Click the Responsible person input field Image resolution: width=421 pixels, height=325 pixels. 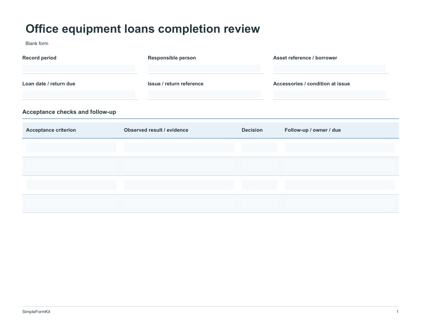pyautogui.click(x=204, y=68)
